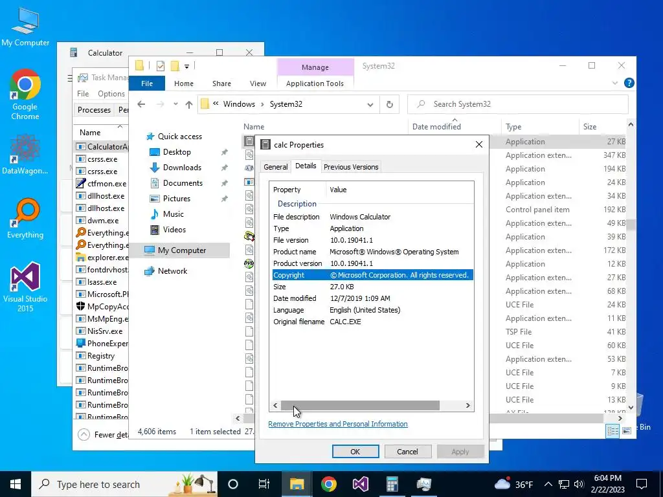663x497 pixels.
Task: Switch Explorer to large icons view
Action: [627, 431]
